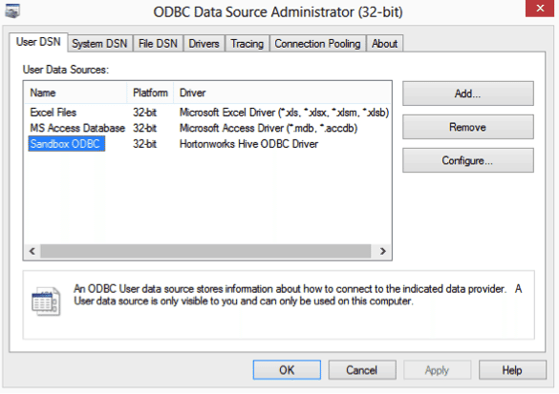
Task: Click the data source info icon
Action: point(46,301)
